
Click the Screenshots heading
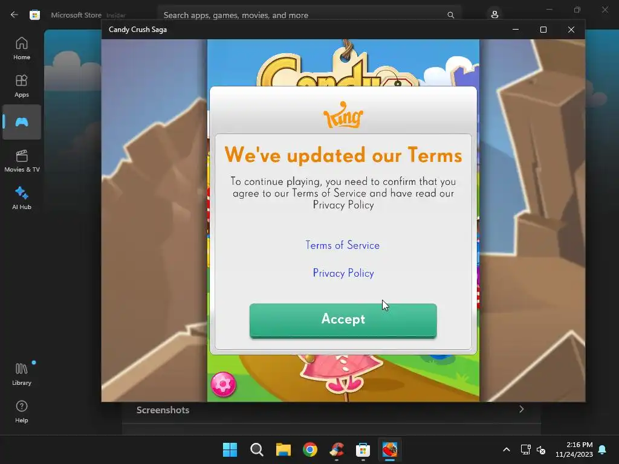pyautogui.click(x=163, y=410)
